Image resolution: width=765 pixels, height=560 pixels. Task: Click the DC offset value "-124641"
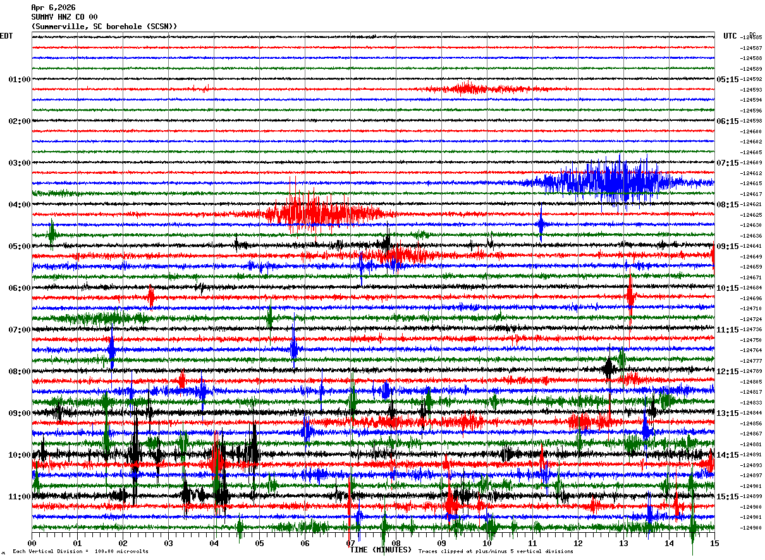click(x=750, y=247)
